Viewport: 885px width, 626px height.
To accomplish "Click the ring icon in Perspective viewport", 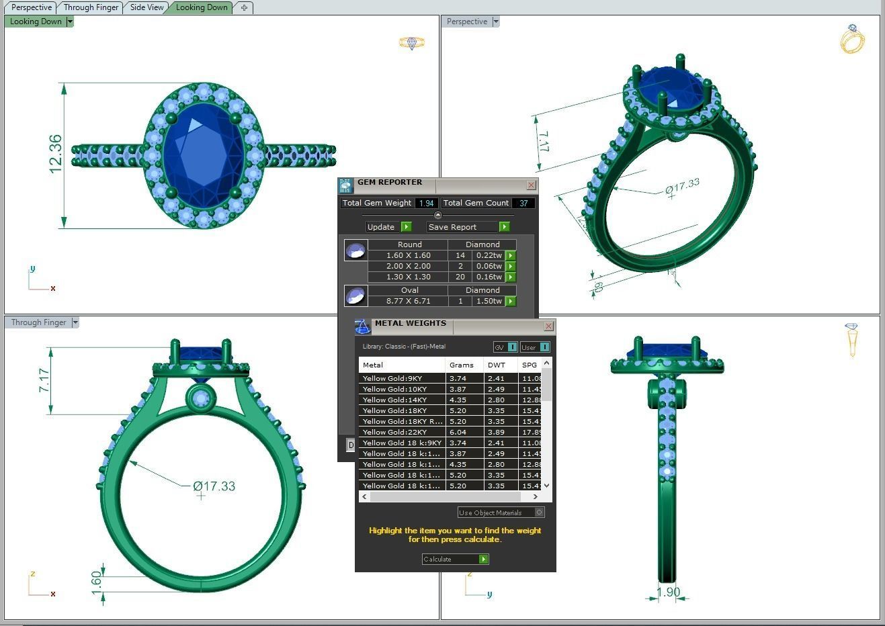I will point(852,39).
